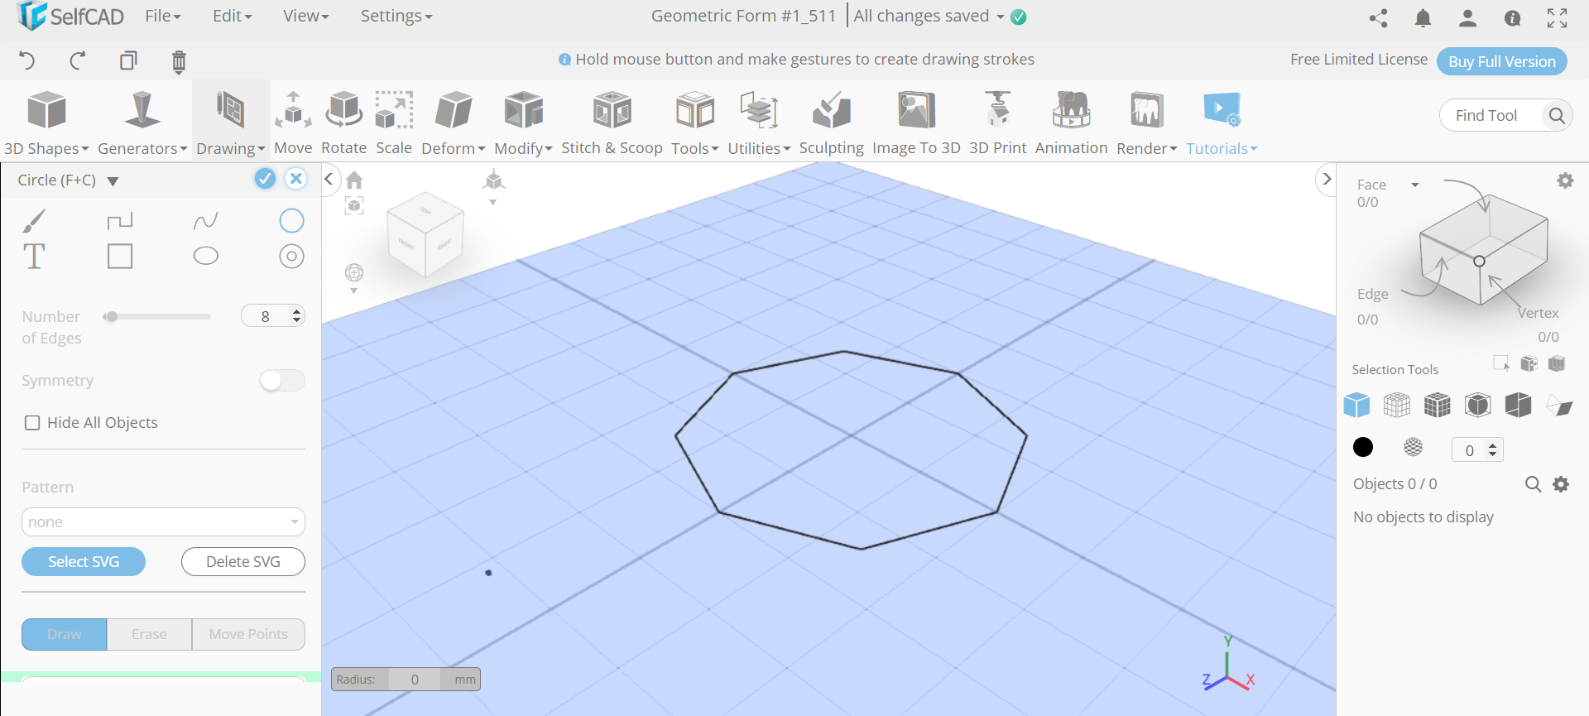
Task: Click the info icon in header
Action: tap(1512, 18)
